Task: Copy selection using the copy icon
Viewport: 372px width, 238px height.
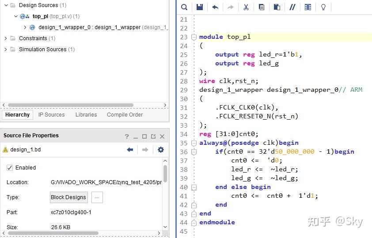Action: click(262, 7)
